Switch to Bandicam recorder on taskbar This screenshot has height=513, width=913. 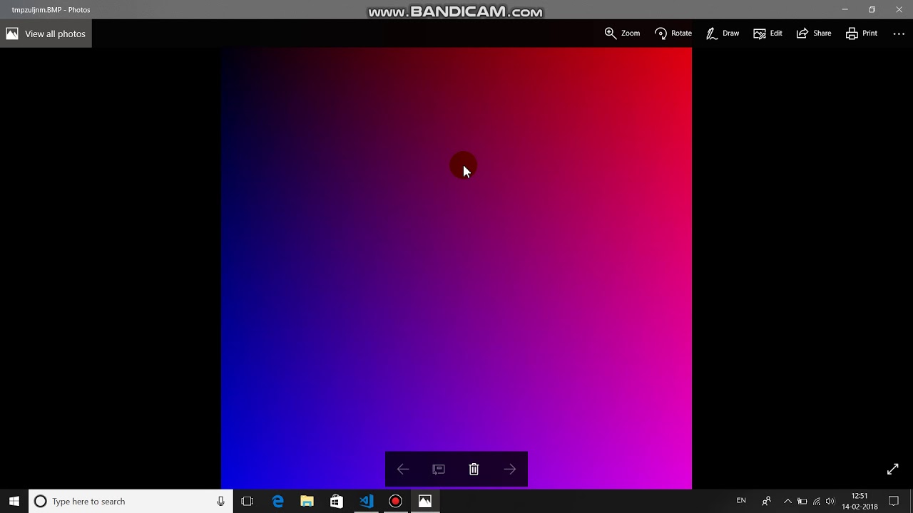point(395,501)
